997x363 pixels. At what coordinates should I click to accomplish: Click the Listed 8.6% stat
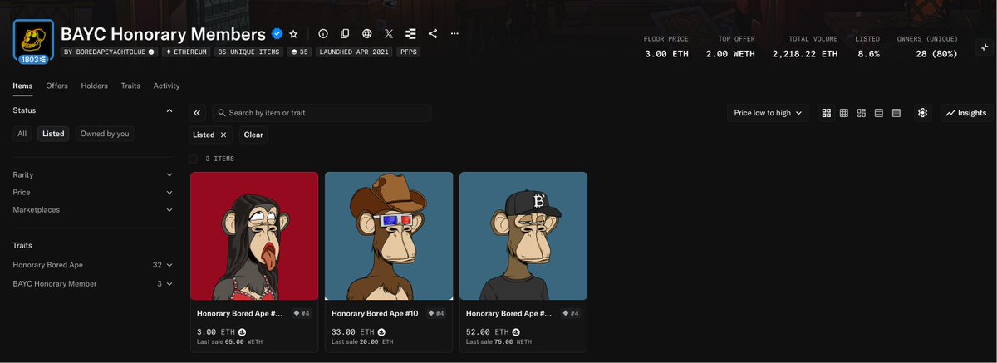click(867, 47)
